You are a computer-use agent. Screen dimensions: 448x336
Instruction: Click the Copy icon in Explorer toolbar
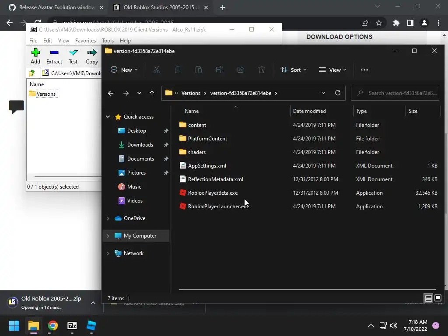178,70
